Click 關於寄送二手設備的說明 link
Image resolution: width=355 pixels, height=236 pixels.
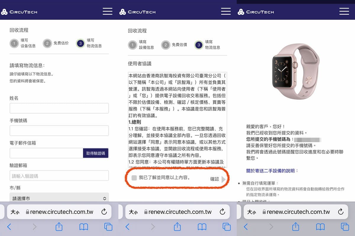272,171
